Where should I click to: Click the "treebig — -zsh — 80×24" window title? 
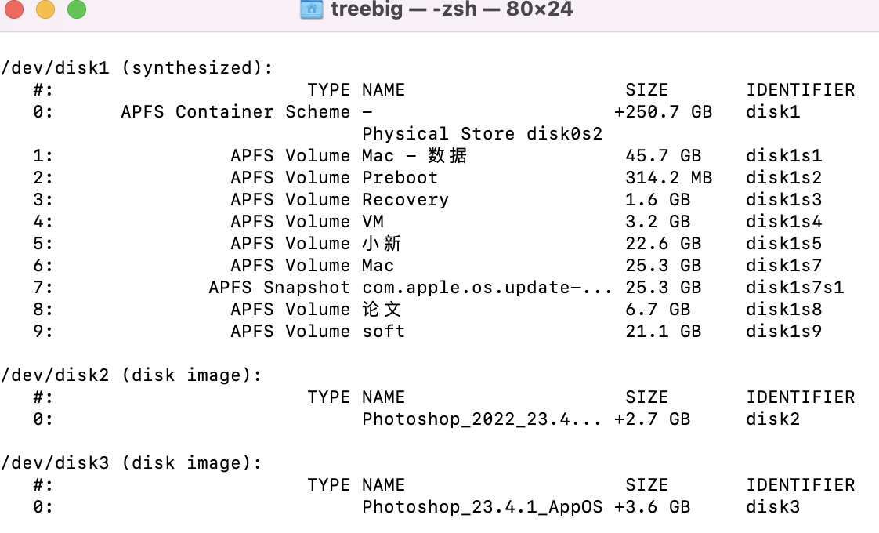[x=451, y=10]
